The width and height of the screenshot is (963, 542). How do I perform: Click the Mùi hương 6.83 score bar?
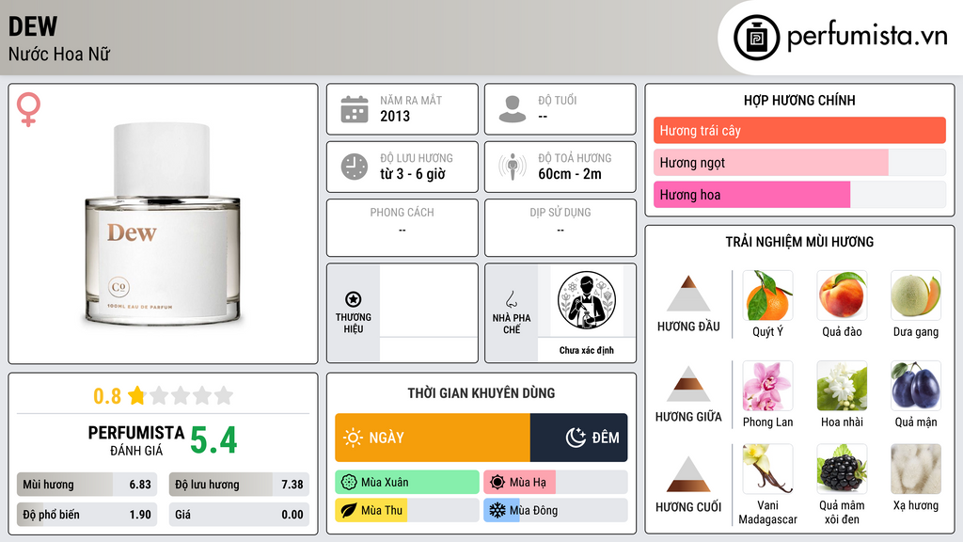(87, 485)
